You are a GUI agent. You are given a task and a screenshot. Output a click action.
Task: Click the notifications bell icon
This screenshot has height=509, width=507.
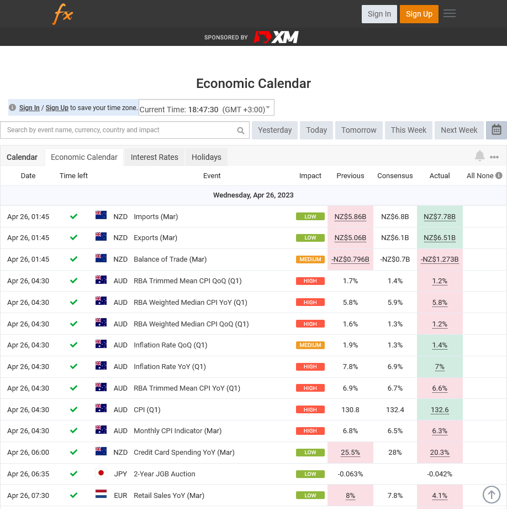click(479, 157)
